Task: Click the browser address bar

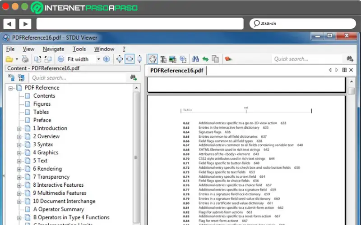Action: click(x=140, y=24)
